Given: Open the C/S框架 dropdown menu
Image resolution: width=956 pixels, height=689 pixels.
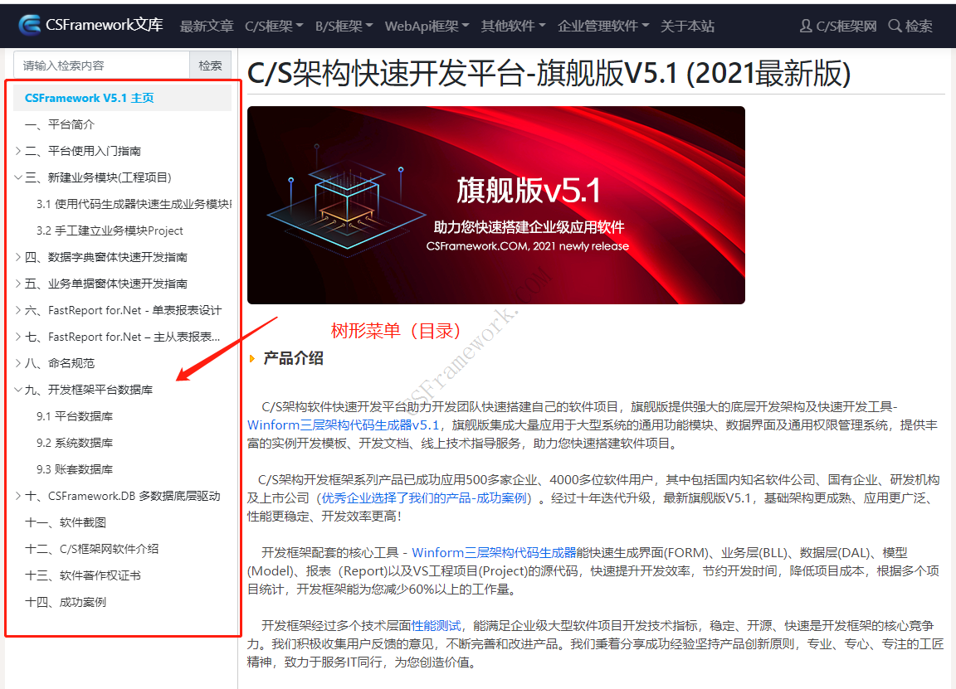Looking at the screenshot, I should click(x=274, y=27).
